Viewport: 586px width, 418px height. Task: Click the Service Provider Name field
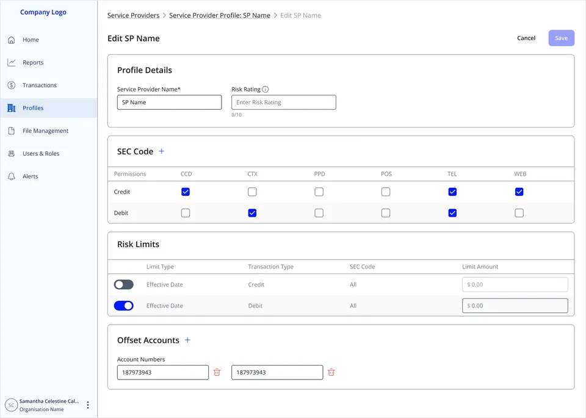[169, 103]
